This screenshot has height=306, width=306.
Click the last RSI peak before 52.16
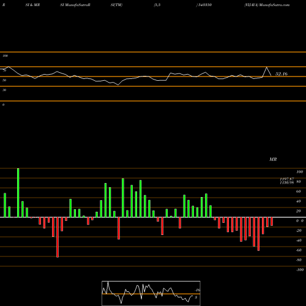266,67
